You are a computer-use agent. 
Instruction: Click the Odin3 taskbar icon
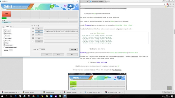(x=65, y=96)
